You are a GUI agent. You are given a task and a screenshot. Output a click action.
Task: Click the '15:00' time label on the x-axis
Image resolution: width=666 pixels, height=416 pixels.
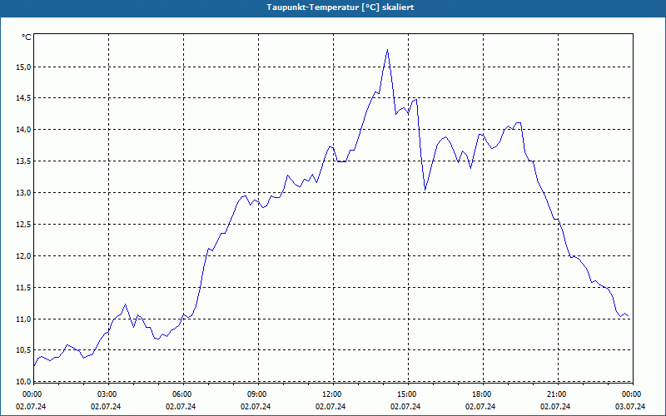coord(407,394)
